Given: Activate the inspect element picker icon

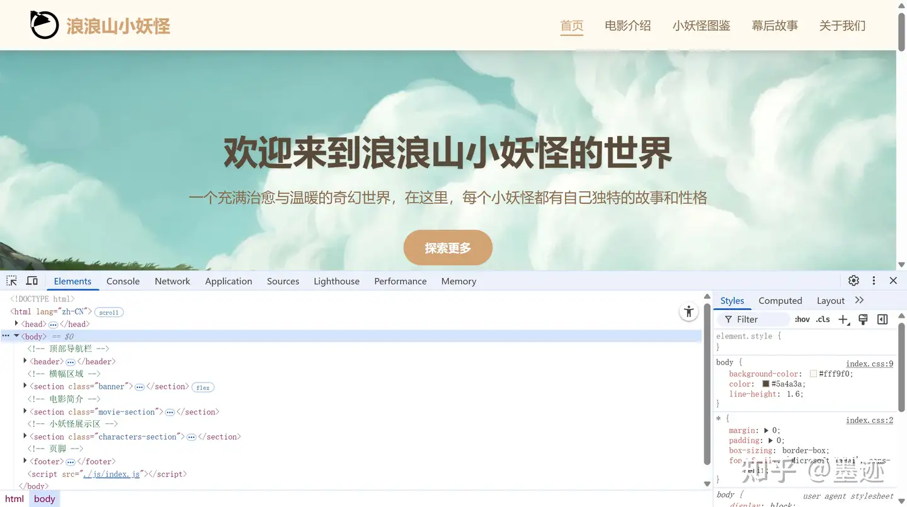Looking at the screenshot, I should click(x=11, y=281).
